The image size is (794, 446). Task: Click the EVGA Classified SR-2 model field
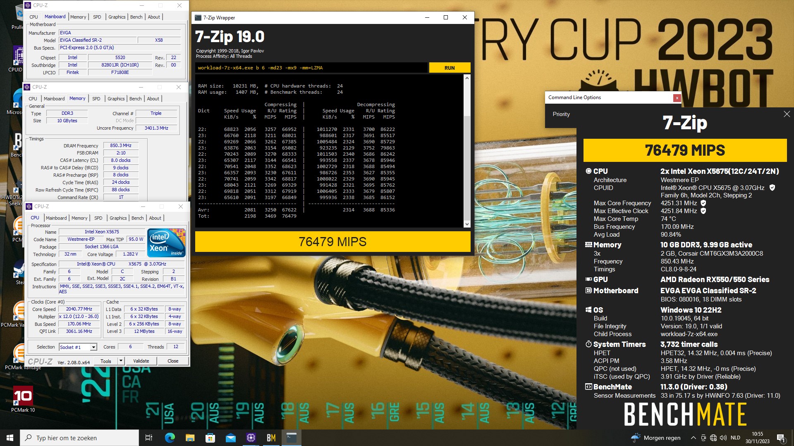tap(98, 40)
